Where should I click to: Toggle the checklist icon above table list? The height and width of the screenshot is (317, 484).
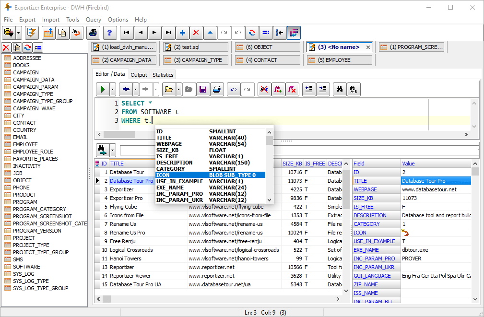click(38, 47)
